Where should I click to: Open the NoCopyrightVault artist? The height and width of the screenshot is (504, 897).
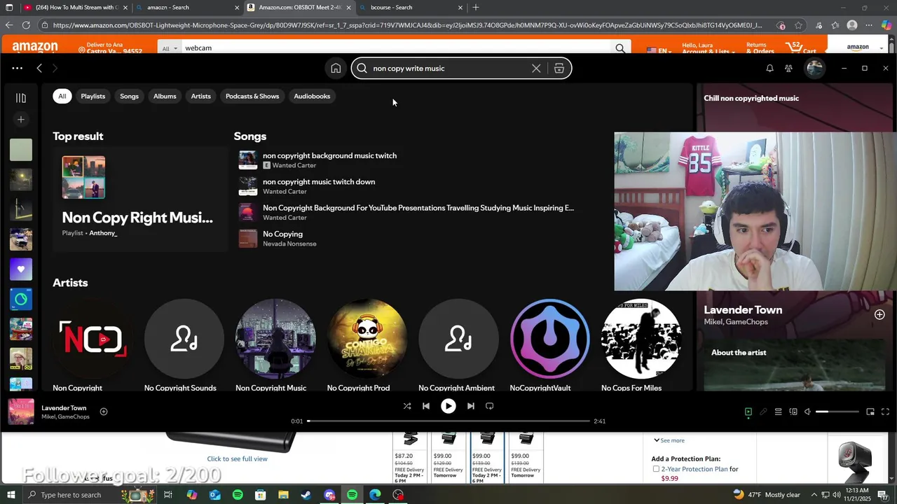click(x=550, y=339)
